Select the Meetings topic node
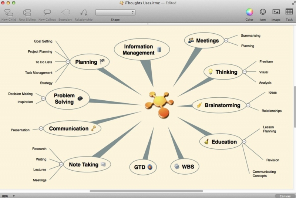Image resolution: width=296 pixels, height=198 pixels. [204, 40]
